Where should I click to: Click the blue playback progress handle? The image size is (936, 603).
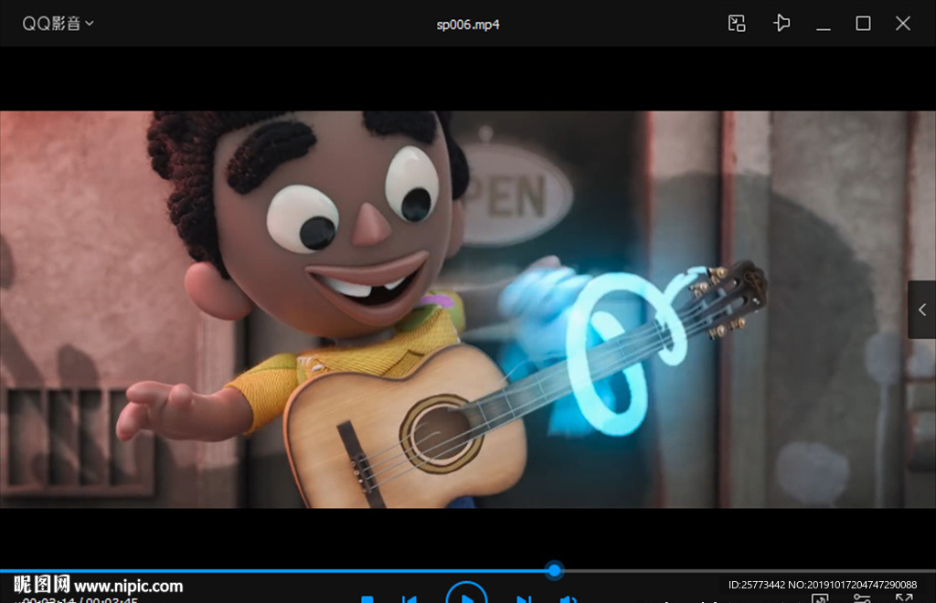point(555,570)
